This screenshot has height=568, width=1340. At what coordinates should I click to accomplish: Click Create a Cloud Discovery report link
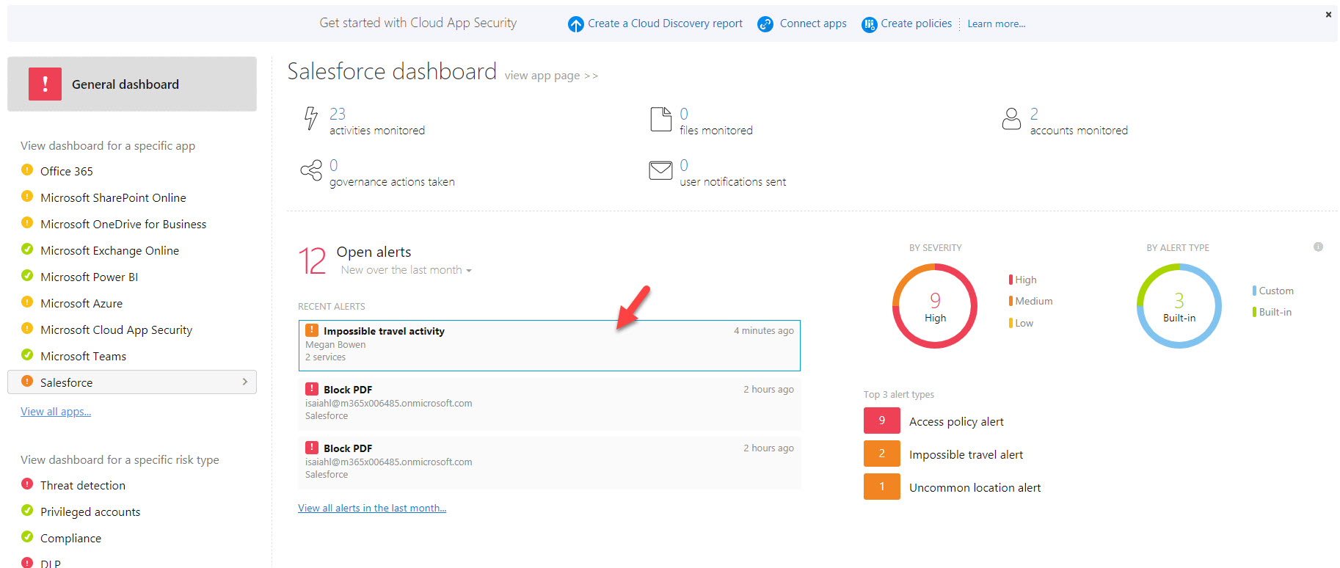[x=665, y=23]
